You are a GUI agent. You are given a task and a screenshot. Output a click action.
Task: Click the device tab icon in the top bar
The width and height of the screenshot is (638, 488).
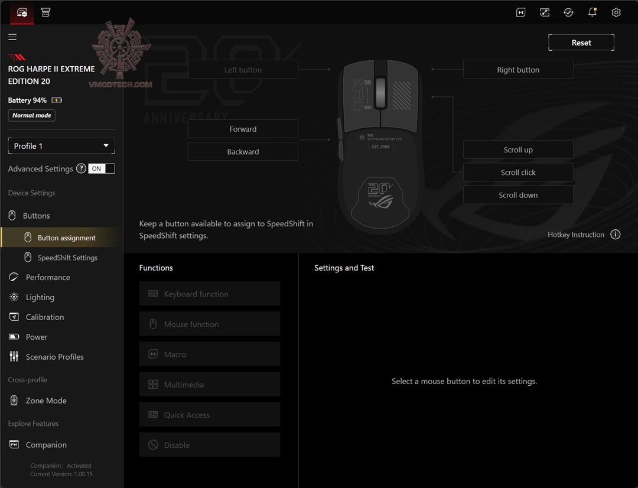22,12
